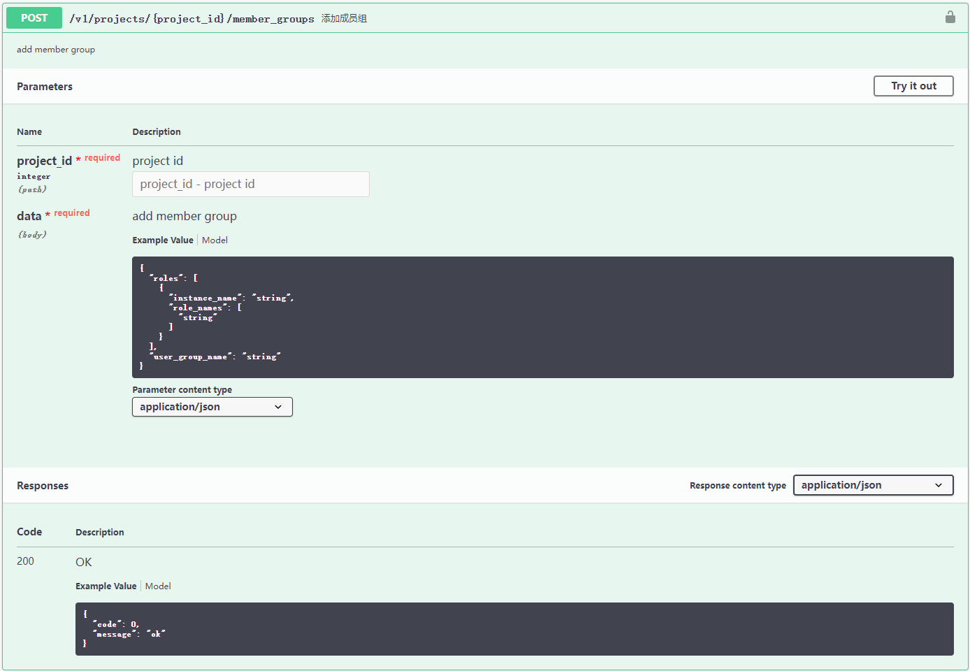Switch to Model view in the 200 response
The image size is (970, 671).
157,586
